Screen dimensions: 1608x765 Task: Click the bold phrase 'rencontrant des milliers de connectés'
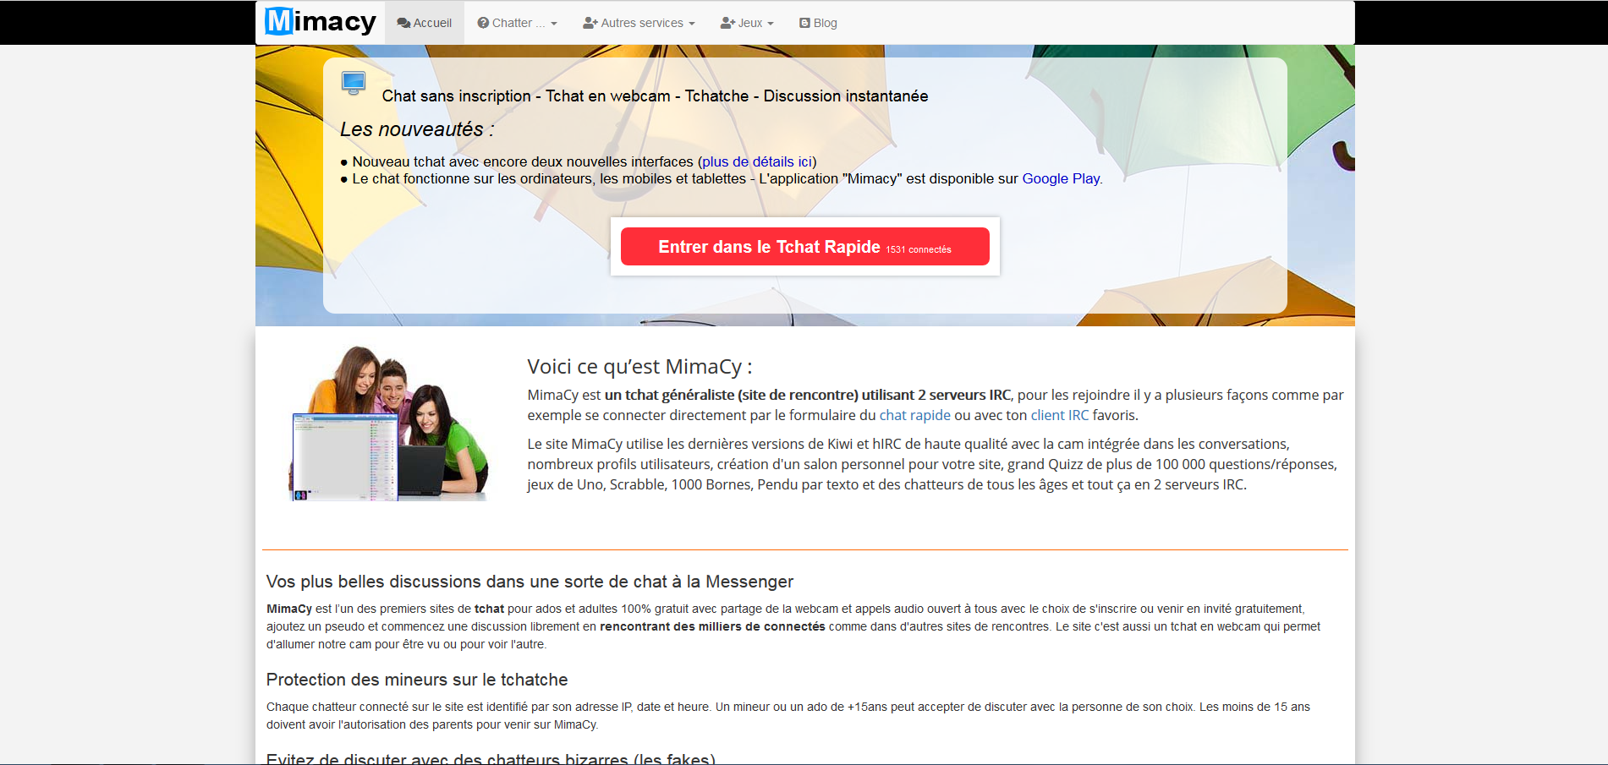pos(712,626)
